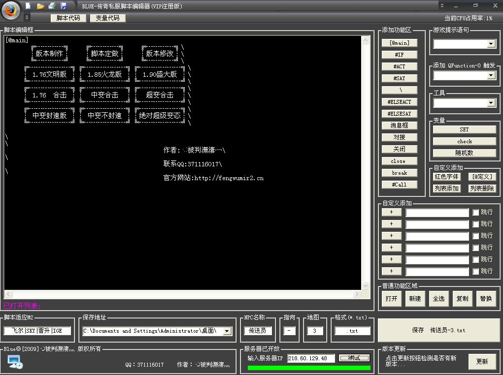
Task: Expand the 工具 dropdown list
Action: [x=491, y=103]
